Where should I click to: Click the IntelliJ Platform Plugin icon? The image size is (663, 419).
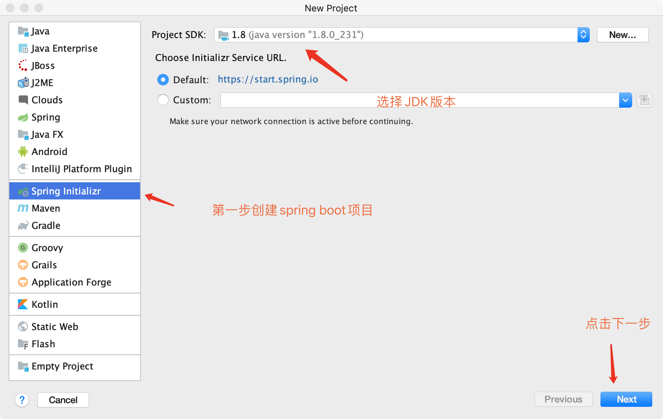coord(23,169)
